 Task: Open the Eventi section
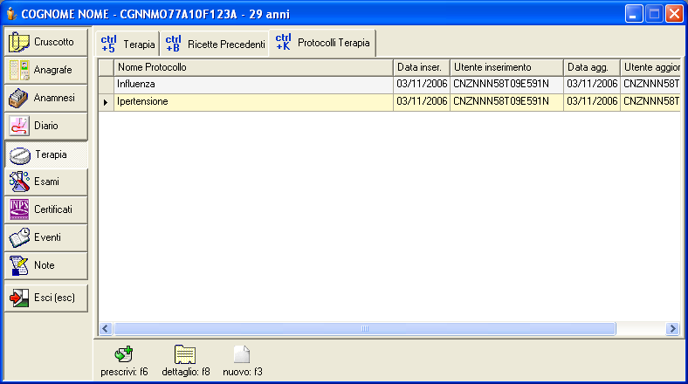tap(46, 237)
